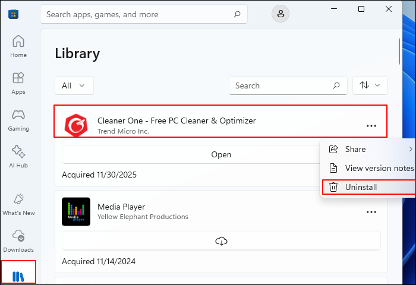
Task: Click the Acquired 11/30/2025 text
Action: click(x=99, y=175)
